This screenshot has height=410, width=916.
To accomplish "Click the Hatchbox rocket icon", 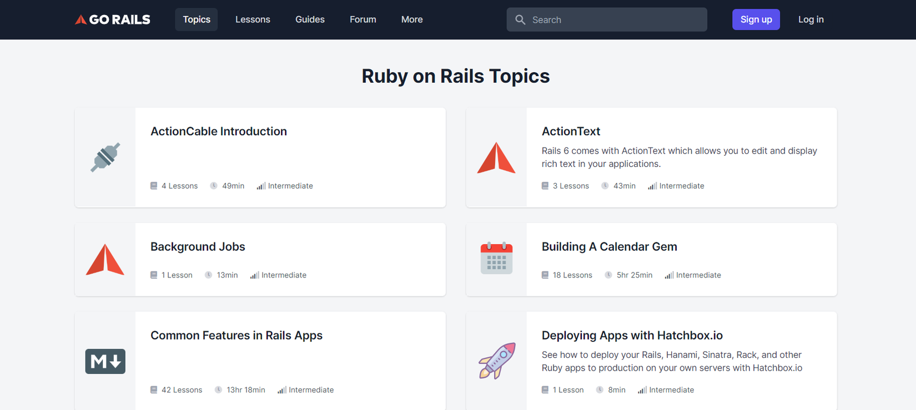I will (497, 361).
